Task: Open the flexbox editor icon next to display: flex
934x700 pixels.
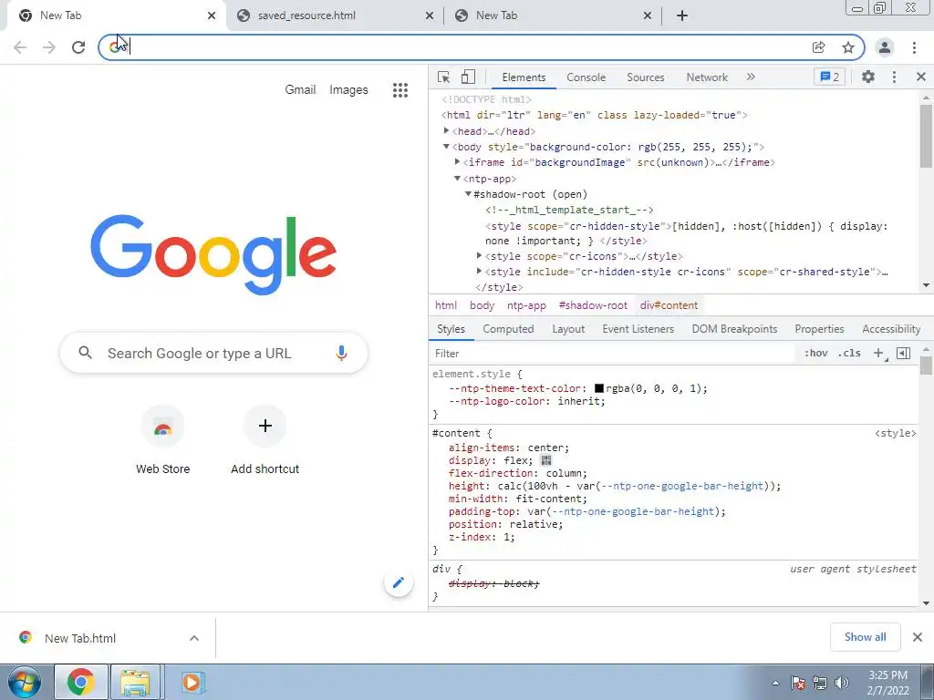Action: point(546,460)
